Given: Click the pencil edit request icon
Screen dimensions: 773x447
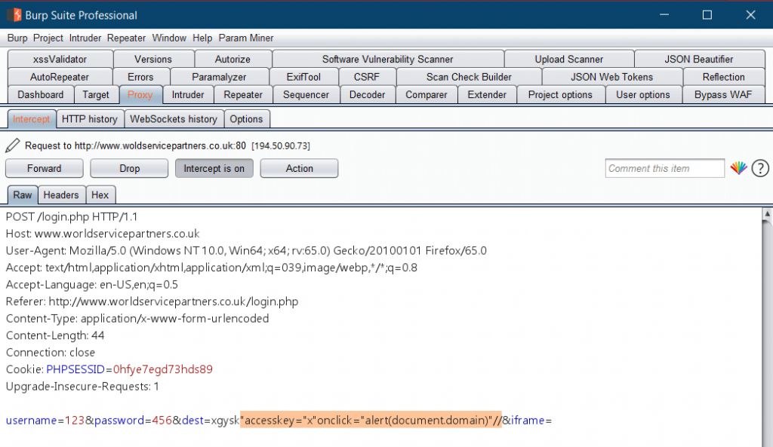Looking at the screenshot, I should pos(12,145).
